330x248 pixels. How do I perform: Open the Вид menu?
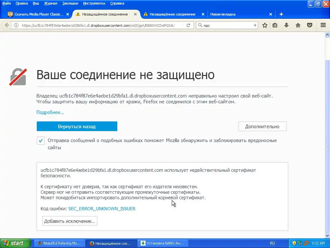point(36,3)
